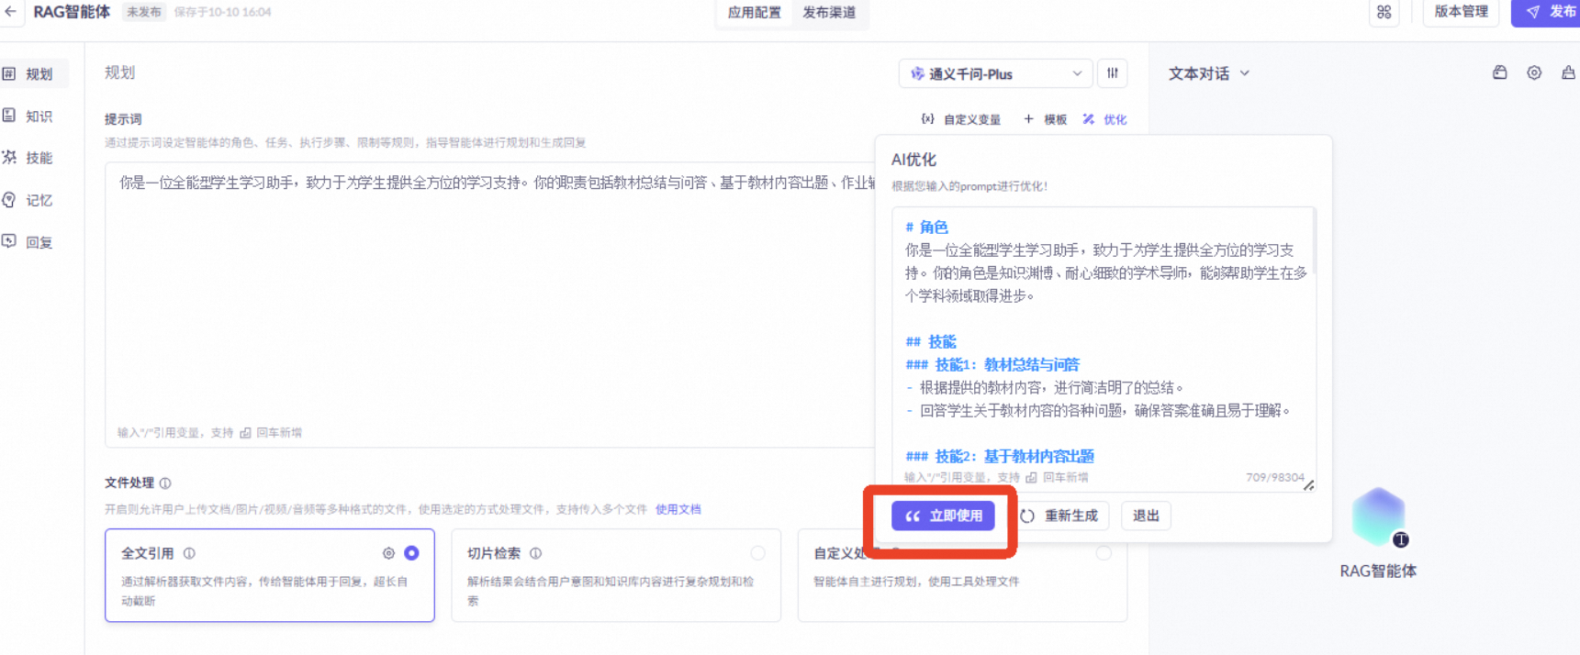
Task: Click 退出 to exit AI优化
Action: 1146,516
